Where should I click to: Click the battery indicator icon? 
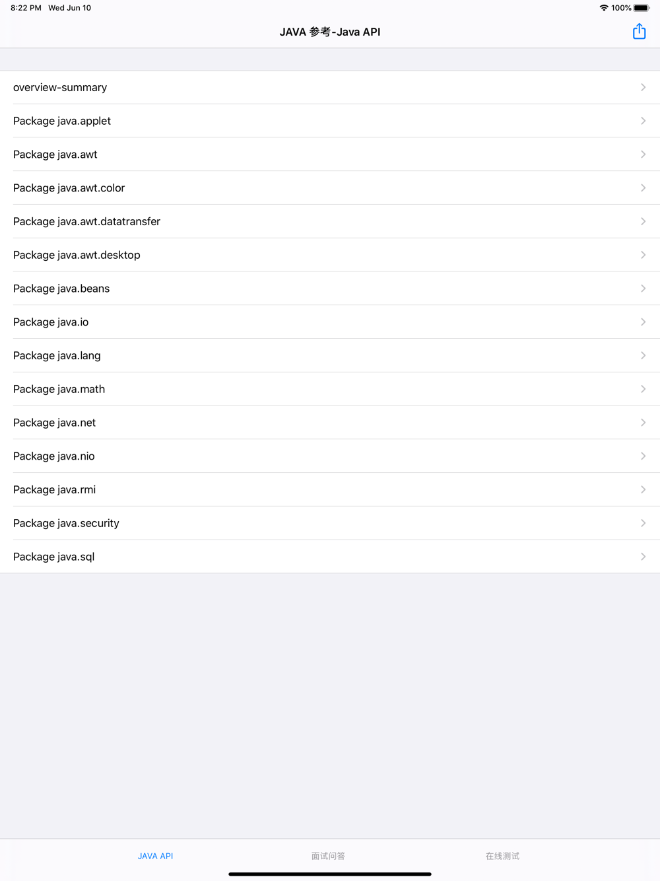[641, 8]
